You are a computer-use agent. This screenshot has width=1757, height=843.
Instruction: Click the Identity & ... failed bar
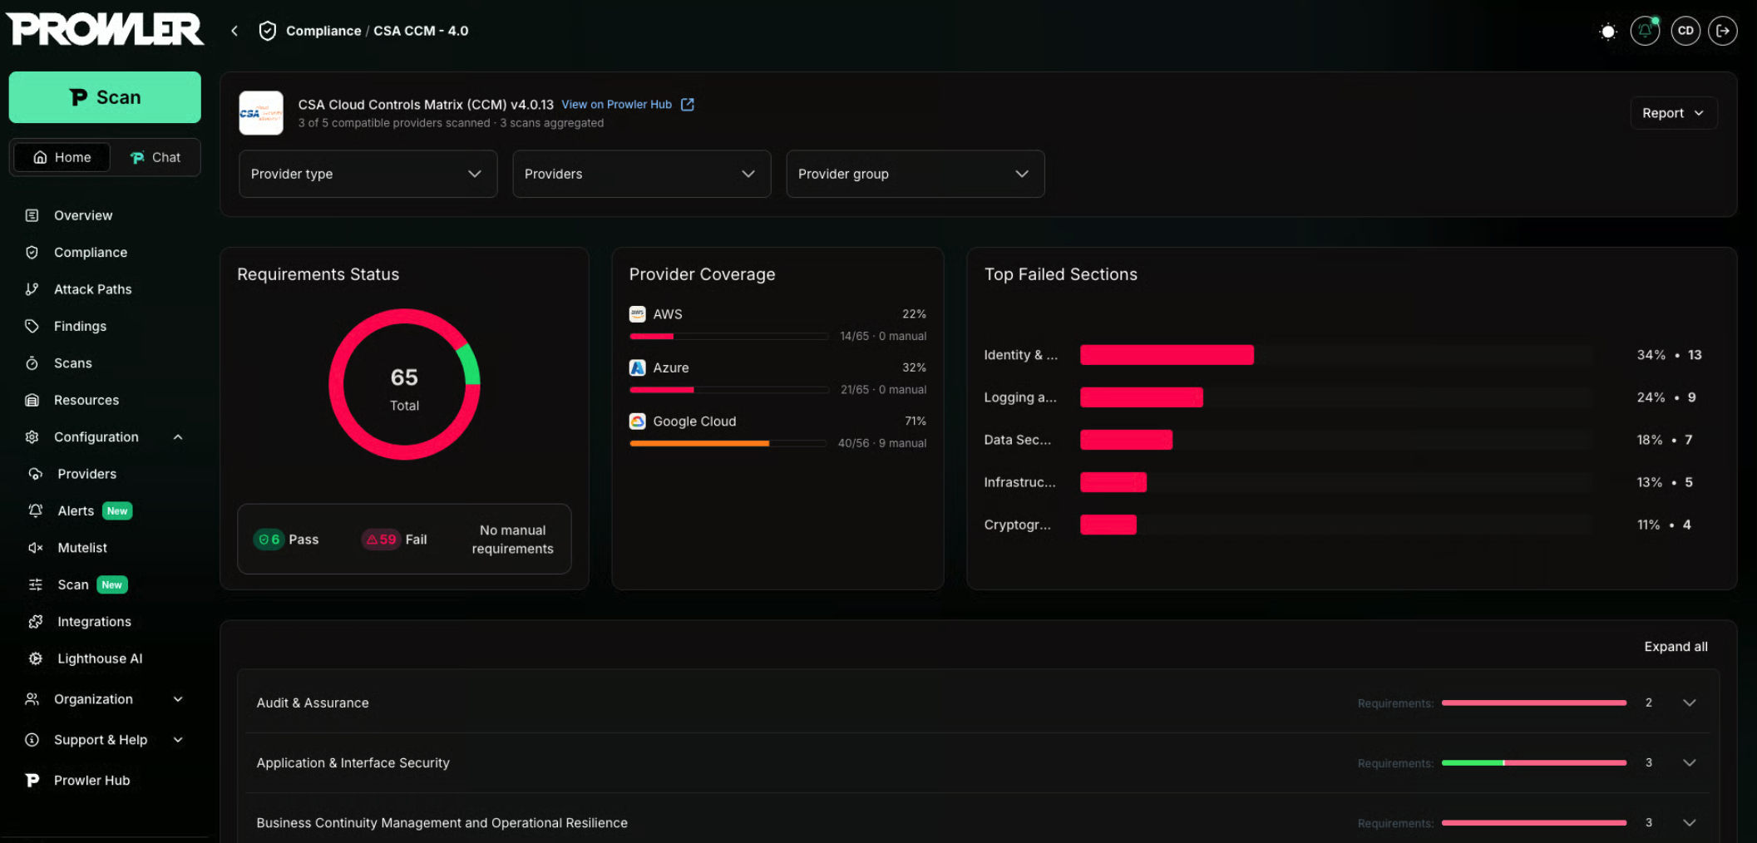click(1167, 355)
